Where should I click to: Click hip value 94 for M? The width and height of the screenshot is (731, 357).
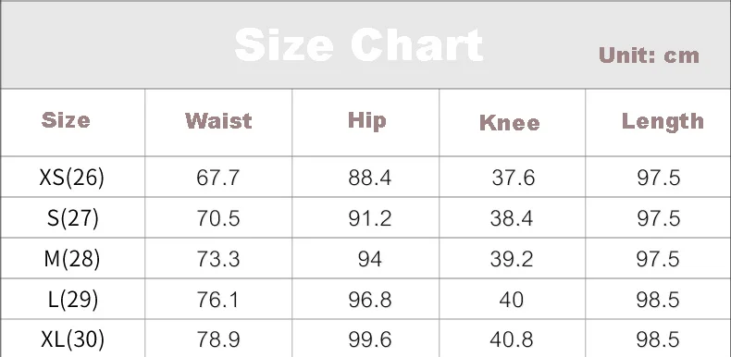[370, 259]
